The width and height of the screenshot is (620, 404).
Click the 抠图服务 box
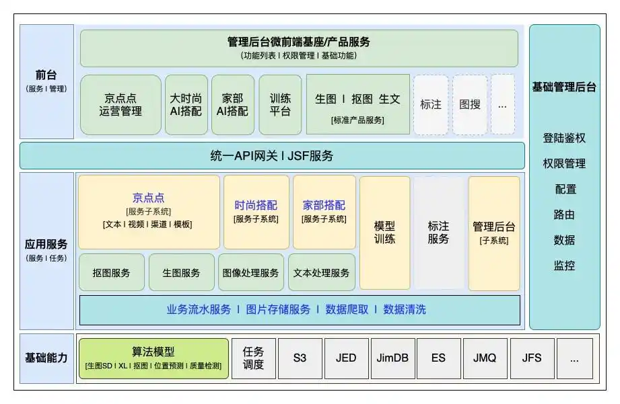111,273
